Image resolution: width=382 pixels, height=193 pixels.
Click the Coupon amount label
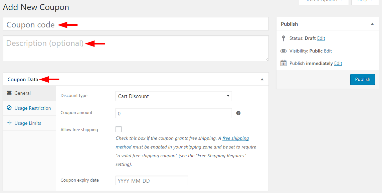point(76,113)
